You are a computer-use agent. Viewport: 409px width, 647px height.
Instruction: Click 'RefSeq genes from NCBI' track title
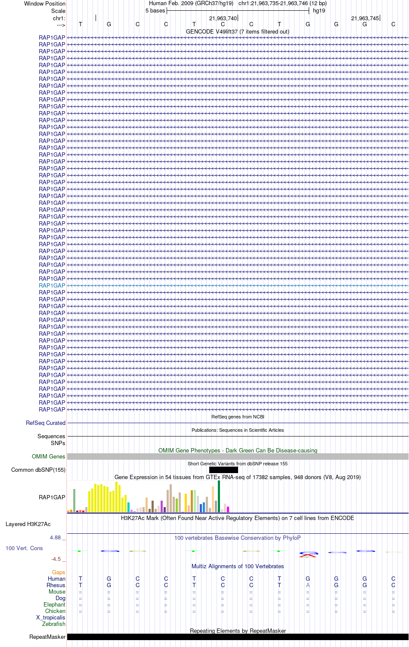[x=238, y=417]
